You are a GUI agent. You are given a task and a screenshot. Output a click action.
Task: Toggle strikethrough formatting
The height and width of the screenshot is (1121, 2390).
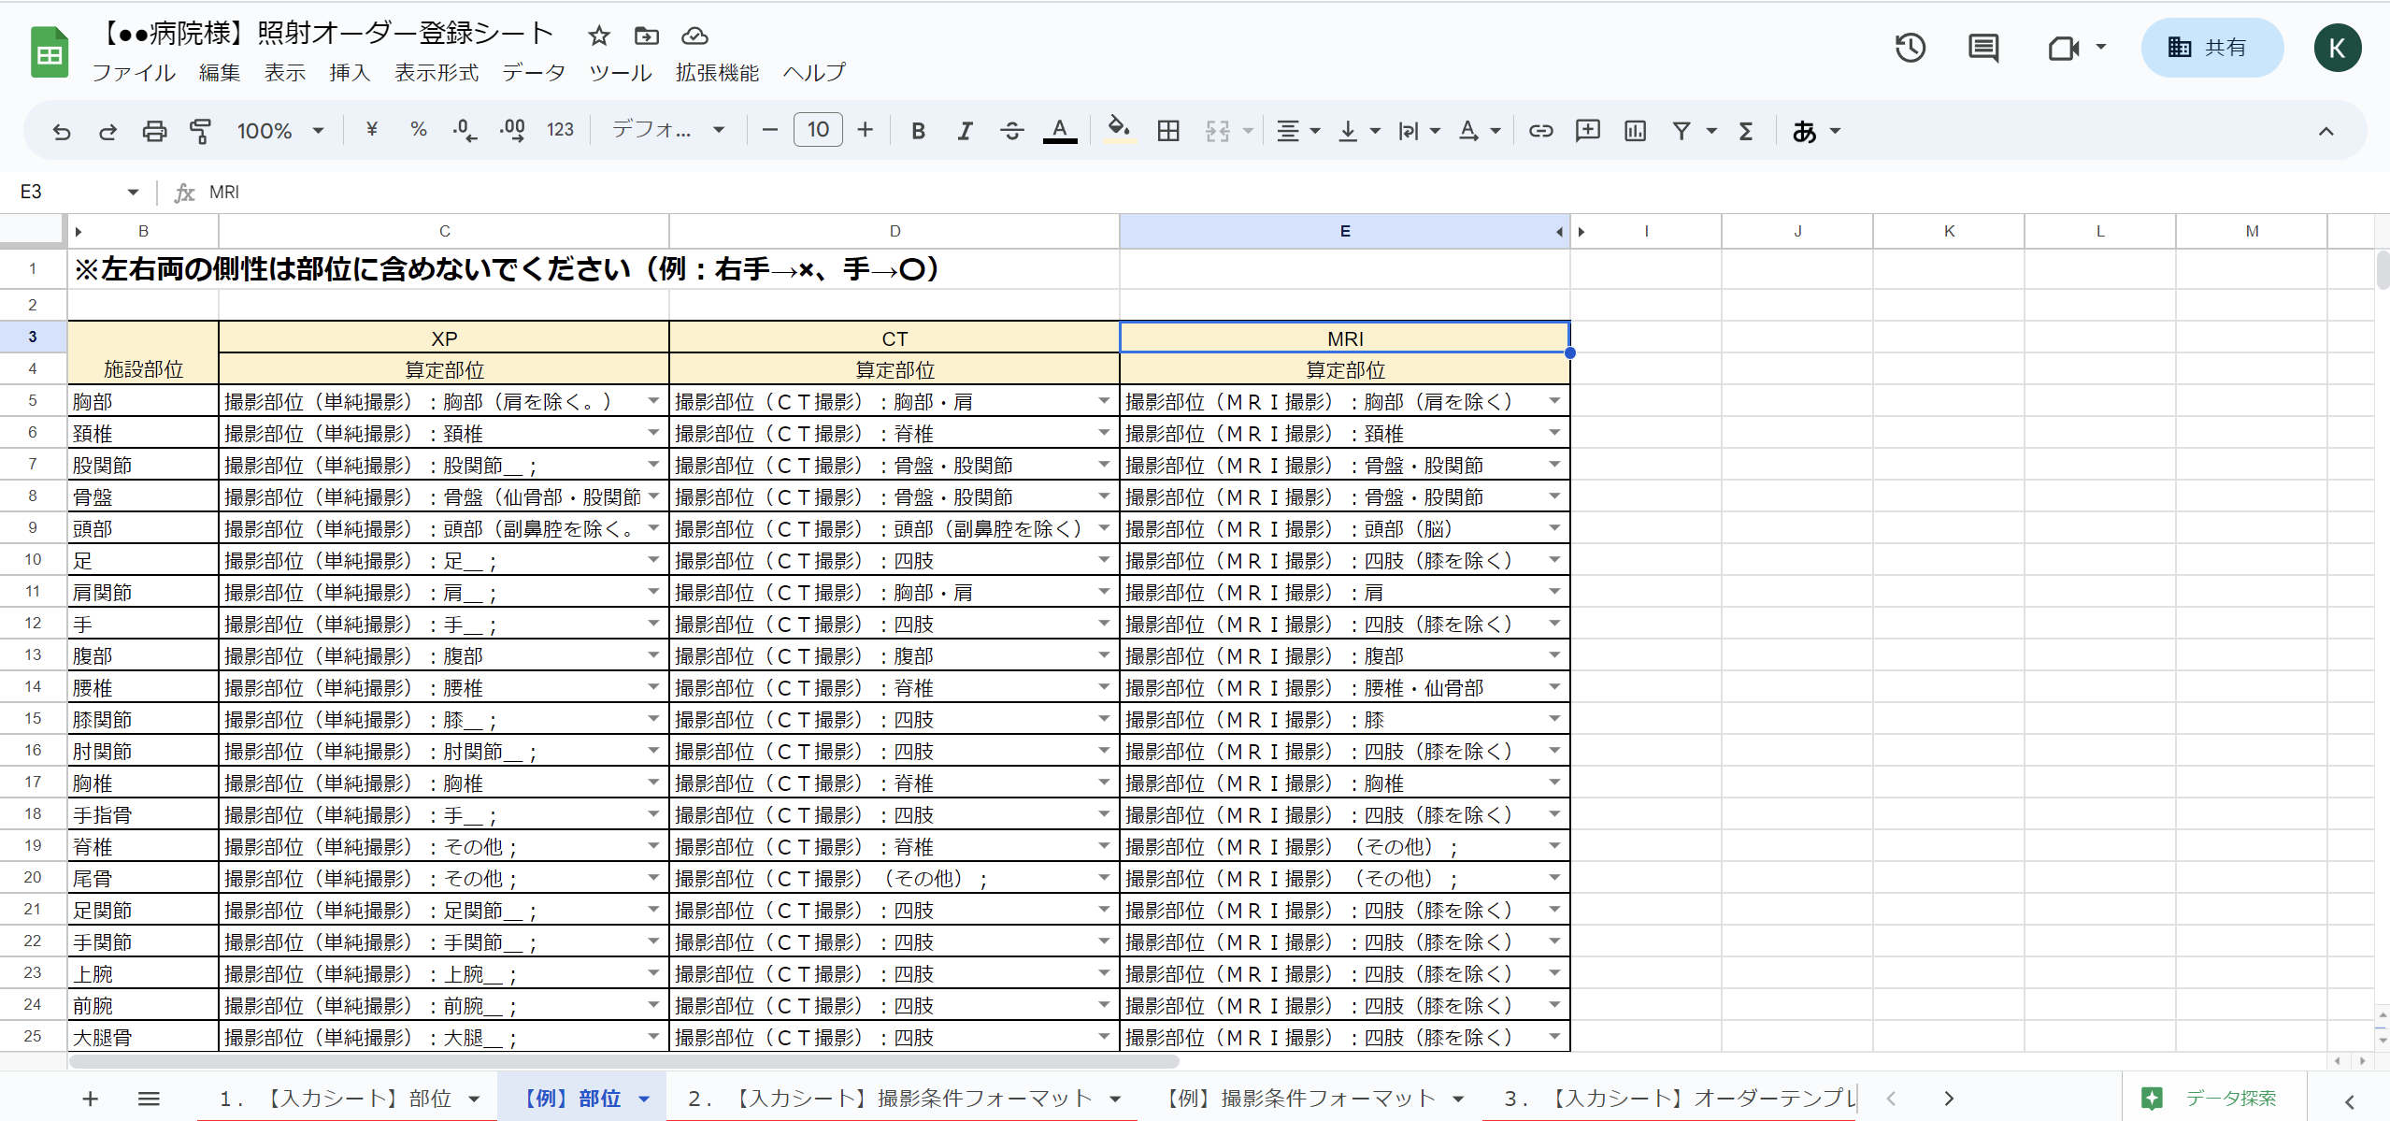(1011, 131)
